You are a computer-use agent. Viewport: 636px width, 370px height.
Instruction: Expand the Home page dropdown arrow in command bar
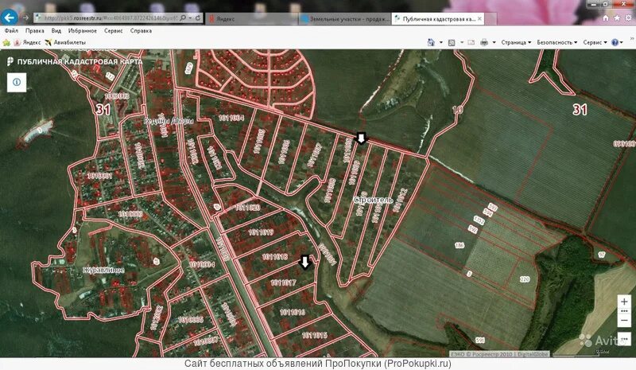(441, 42)
